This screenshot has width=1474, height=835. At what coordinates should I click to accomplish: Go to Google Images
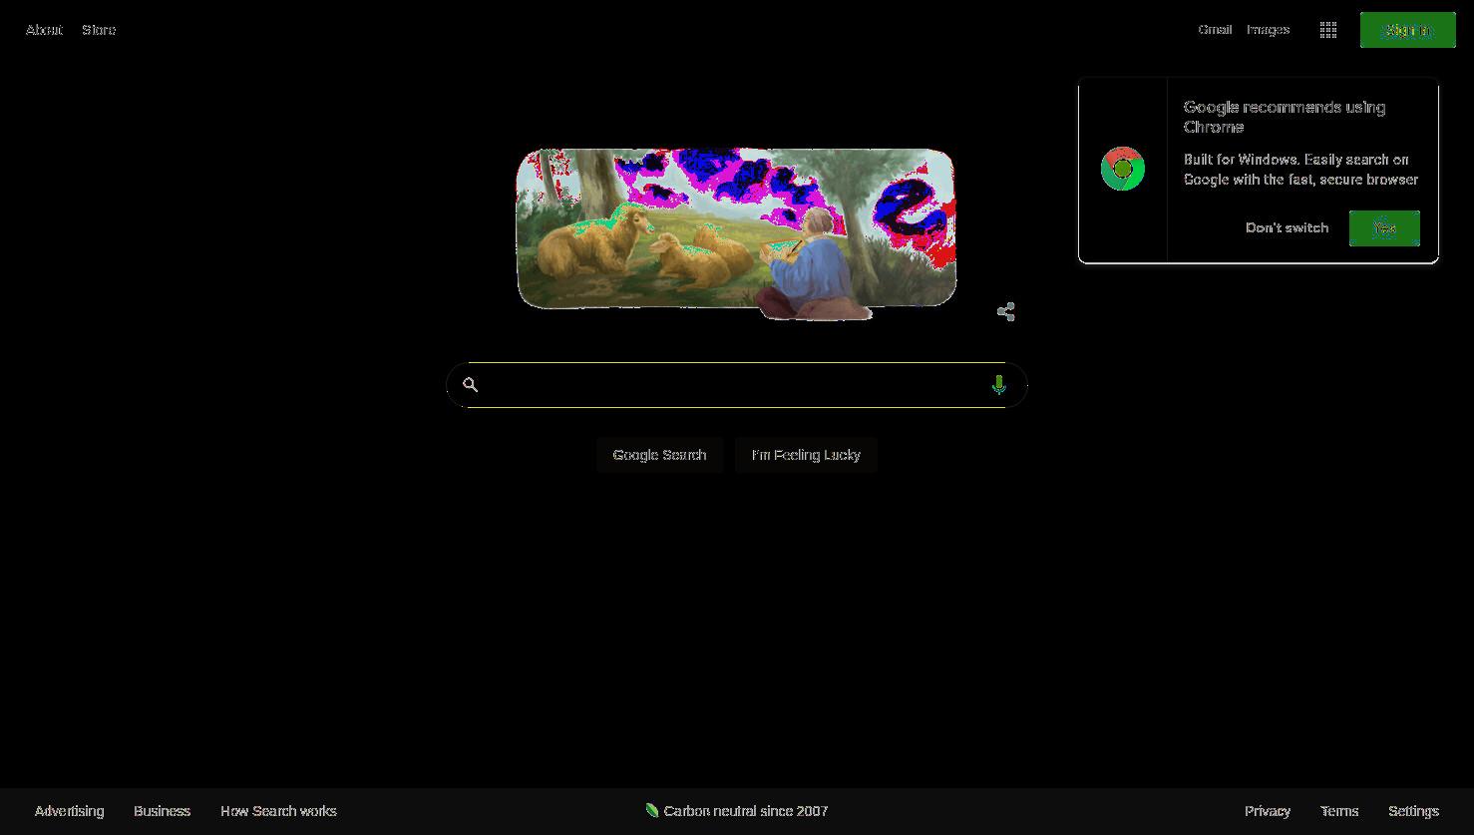(x=1268, y=30)
